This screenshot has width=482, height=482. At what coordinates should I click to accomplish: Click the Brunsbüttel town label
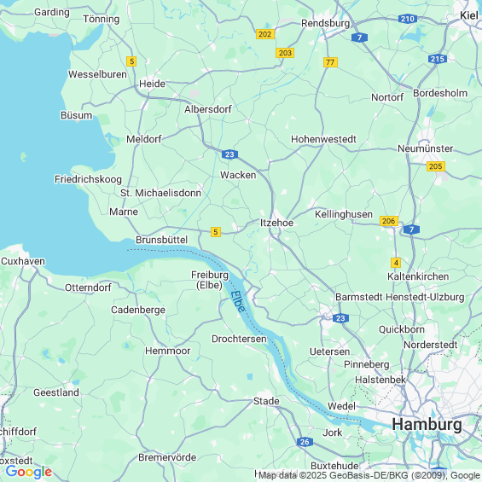pos(161,240)
